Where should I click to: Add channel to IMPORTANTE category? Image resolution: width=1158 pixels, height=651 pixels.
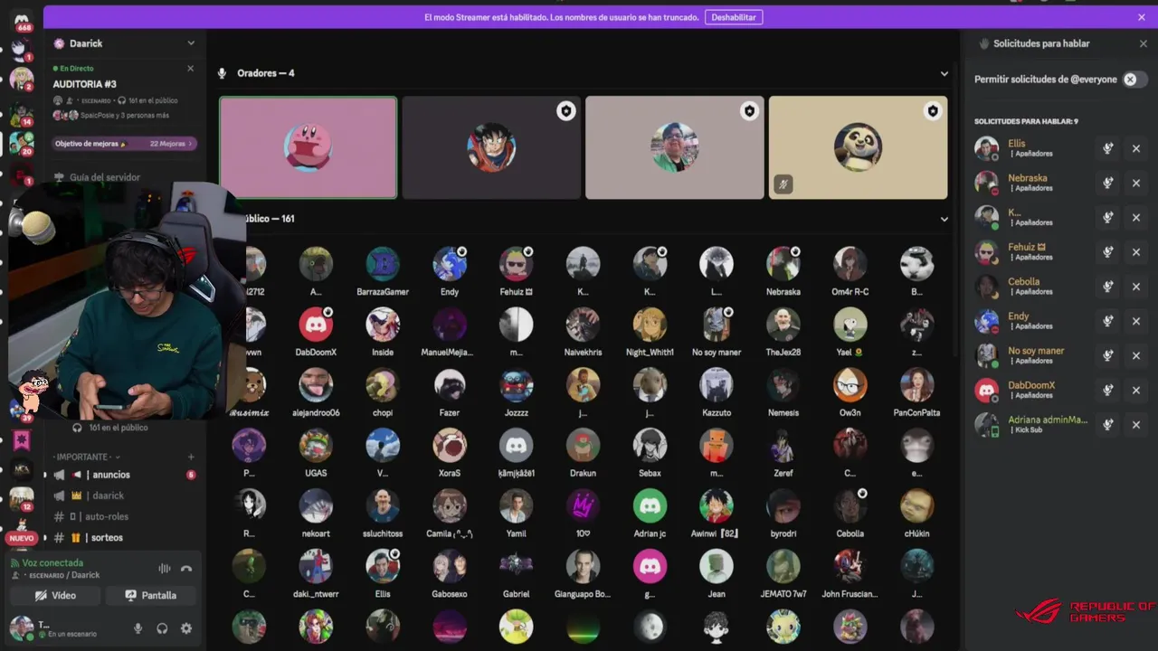[191, 457]
